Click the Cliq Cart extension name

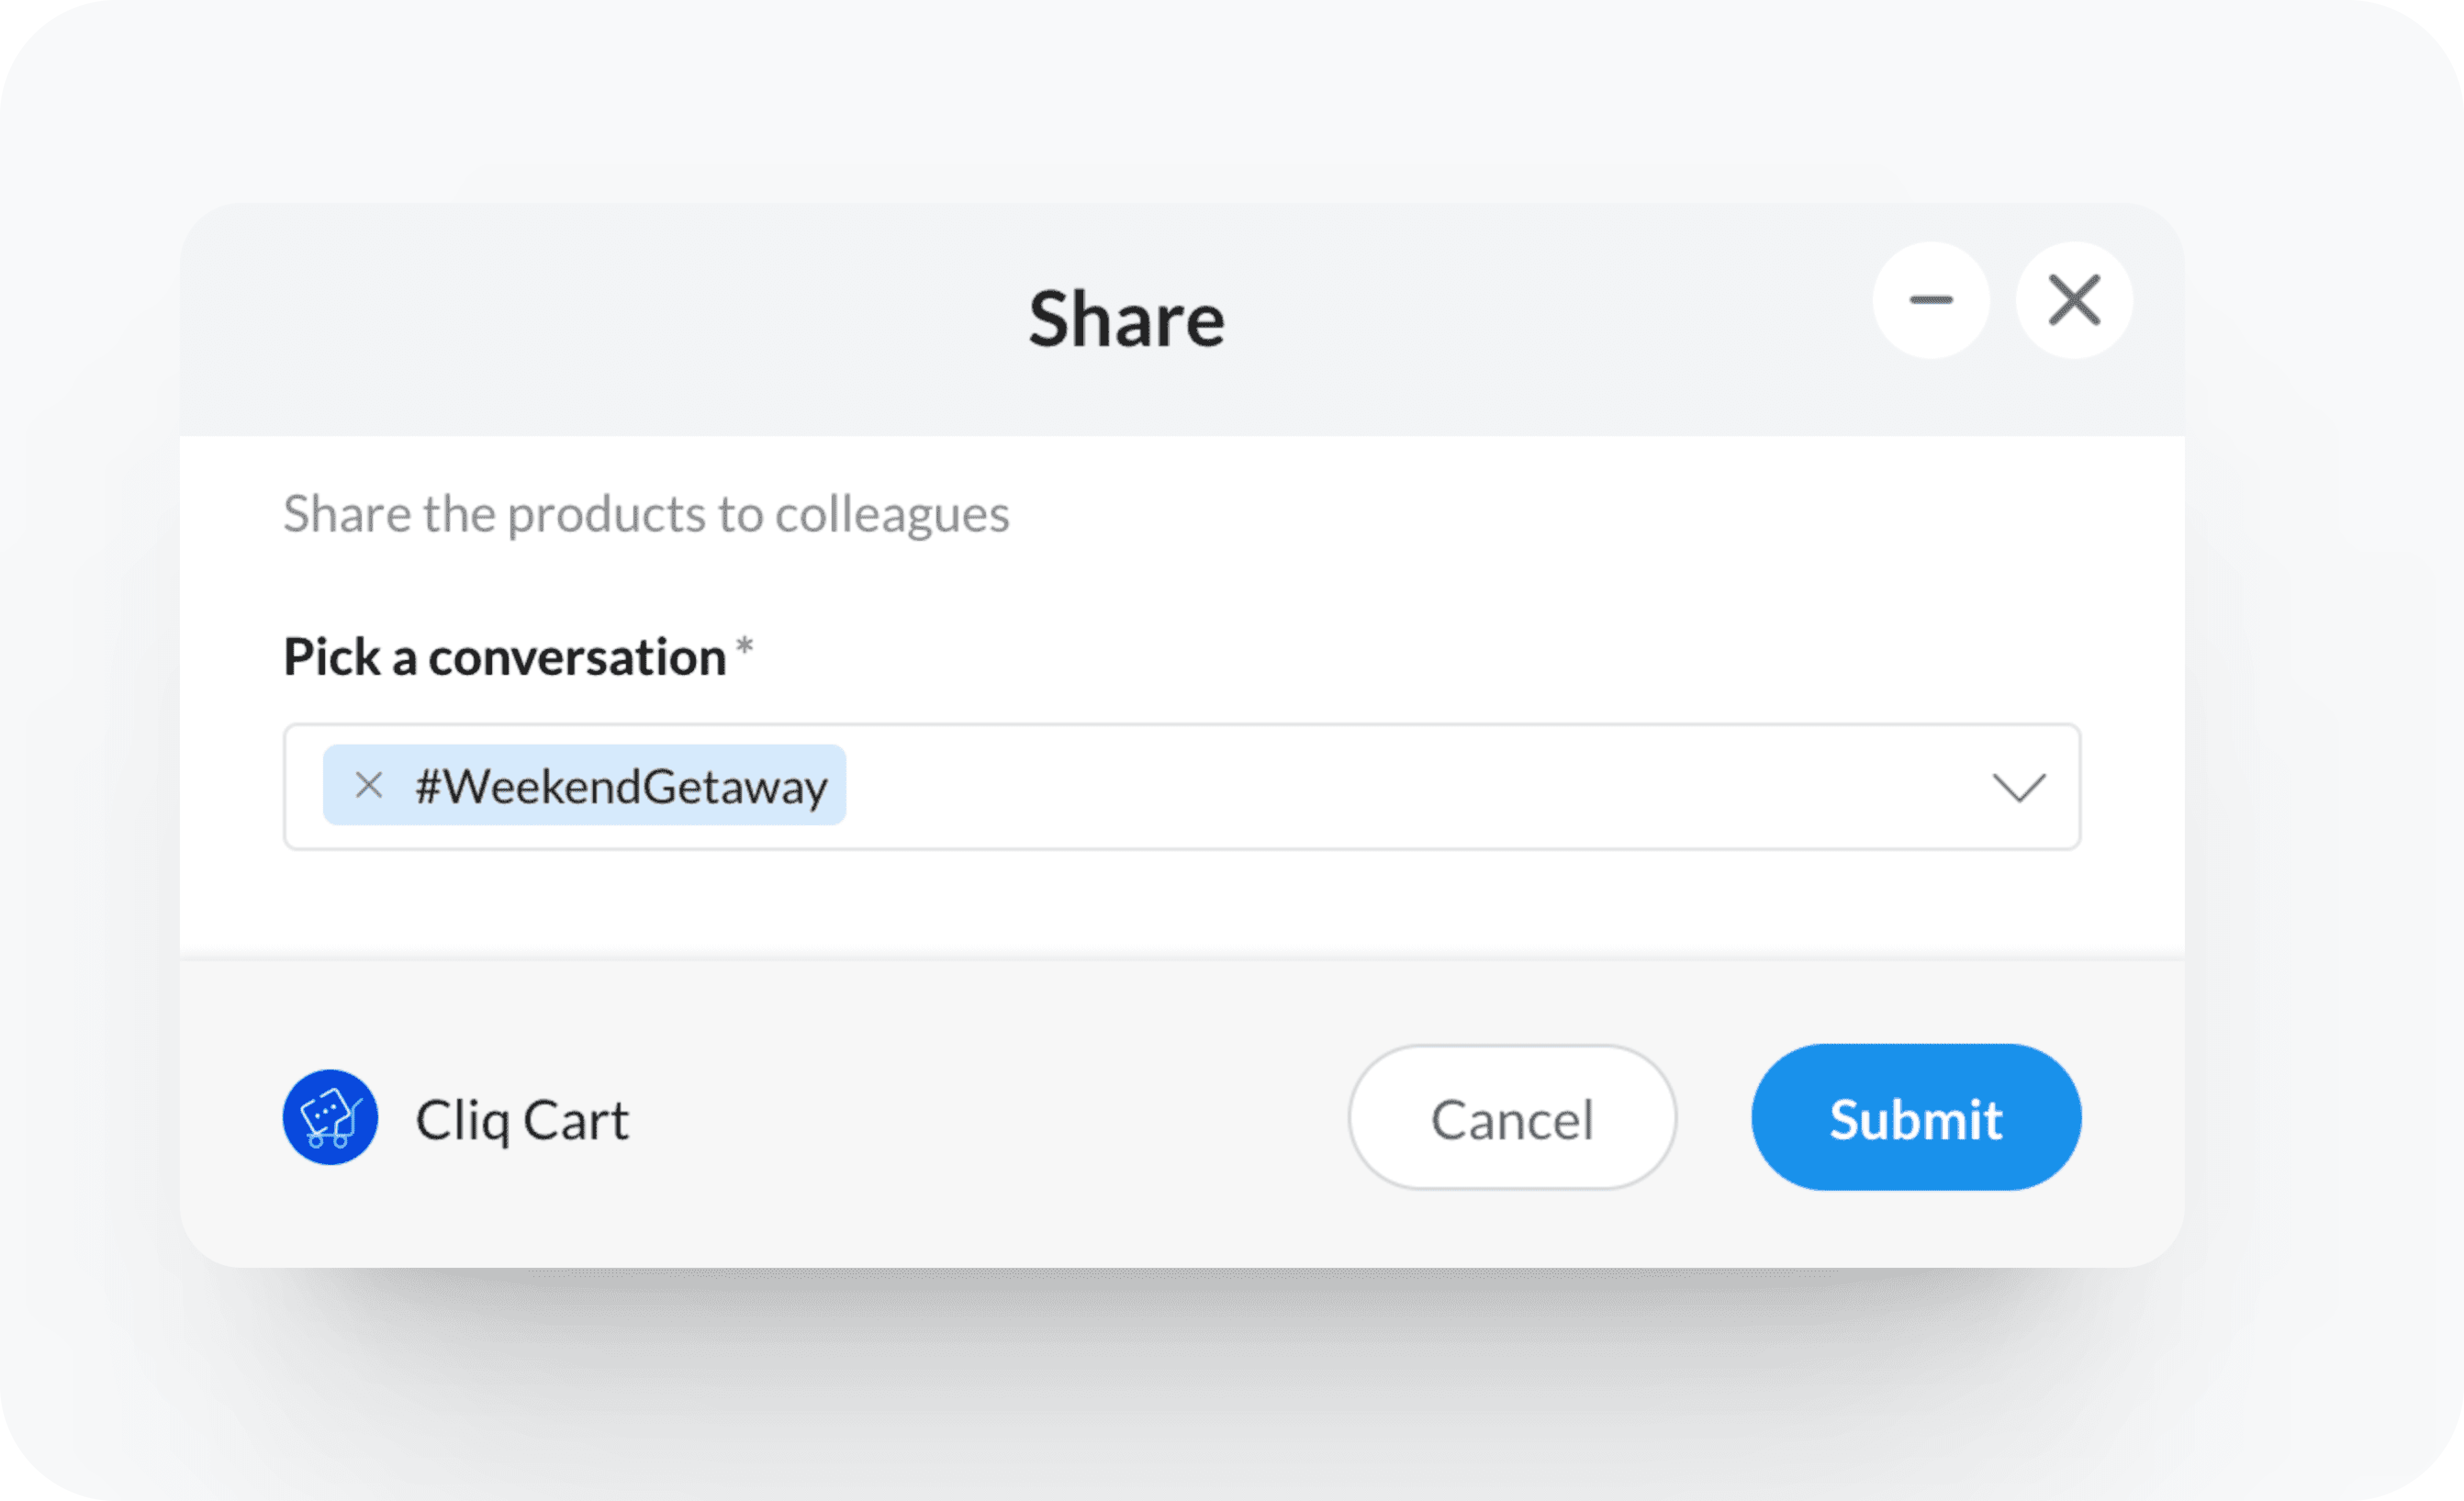[x=522, y=1120]
